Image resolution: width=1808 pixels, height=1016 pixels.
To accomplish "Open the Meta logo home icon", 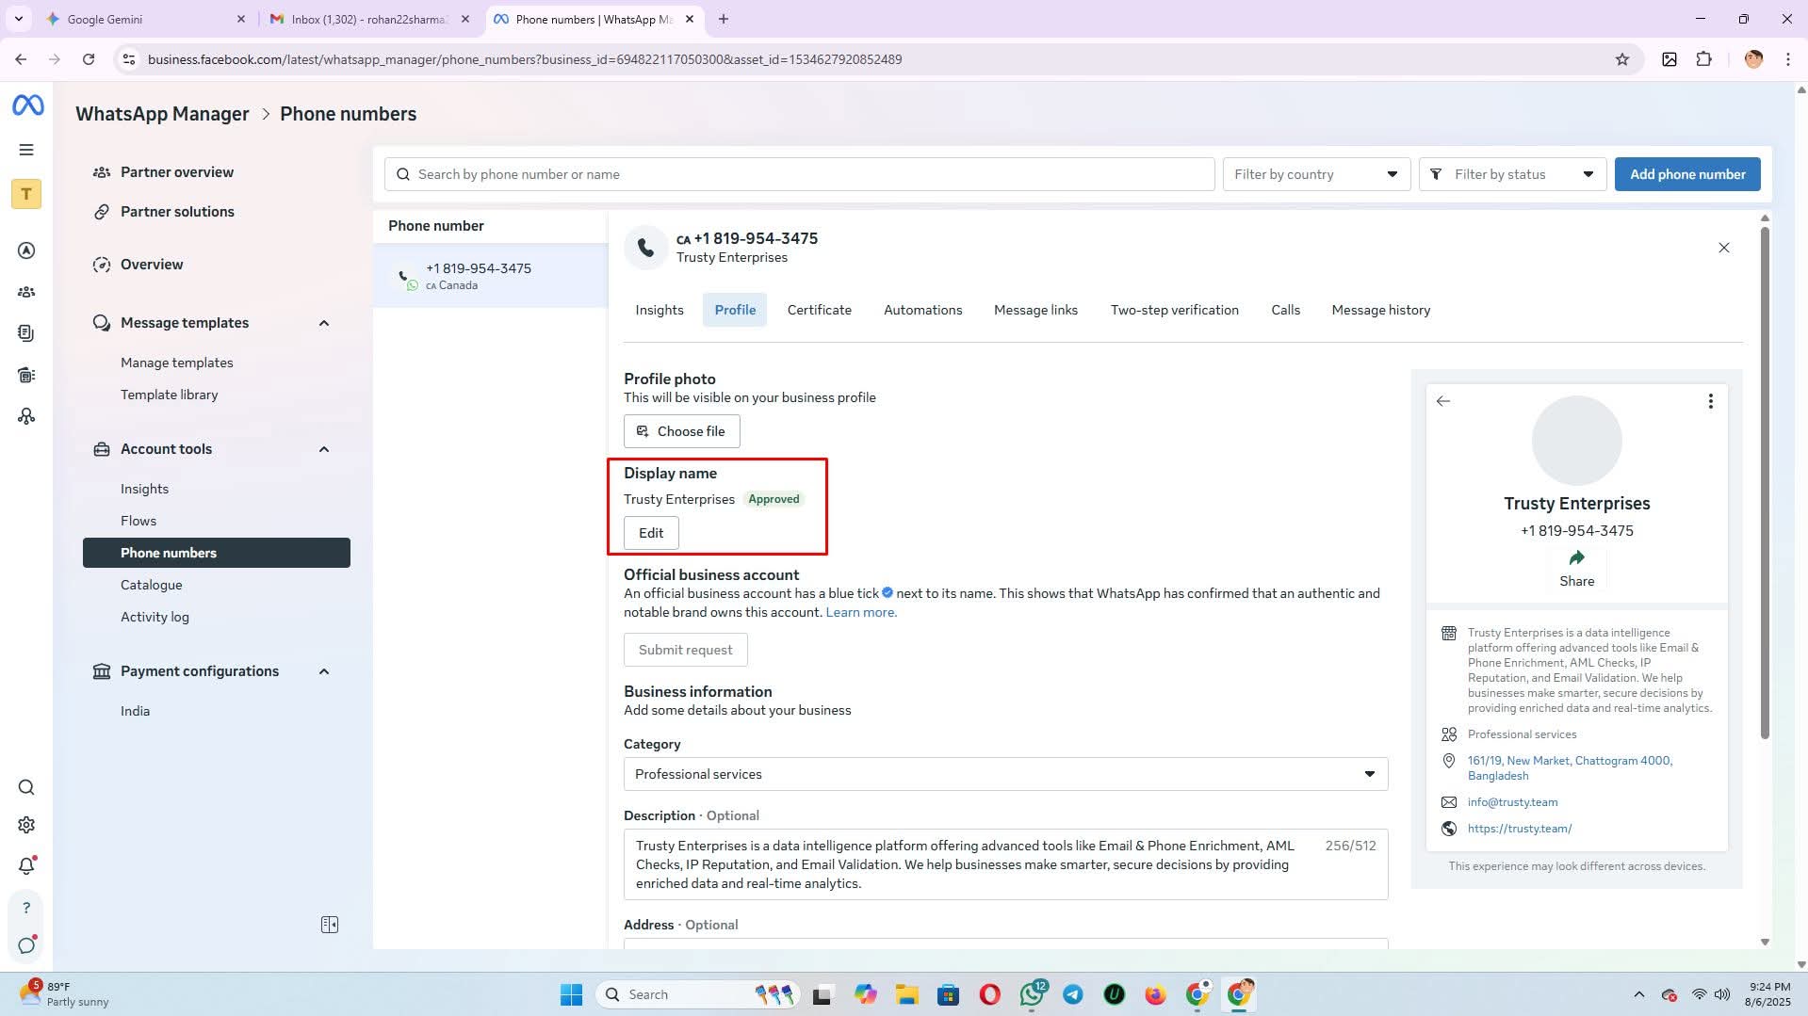I will (x=27, y=105).
